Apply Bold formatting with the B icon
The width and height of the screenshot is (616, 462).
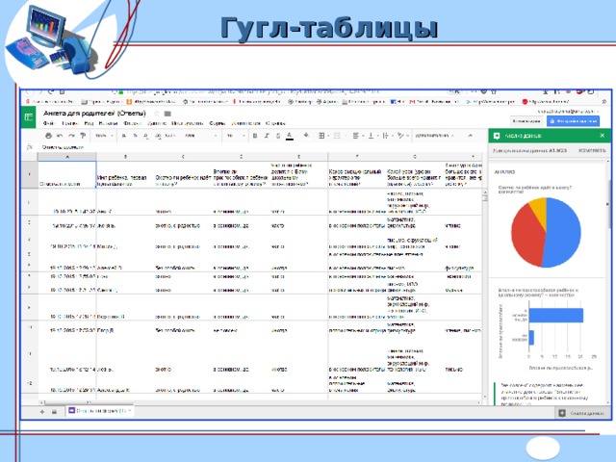click(255, 136)
